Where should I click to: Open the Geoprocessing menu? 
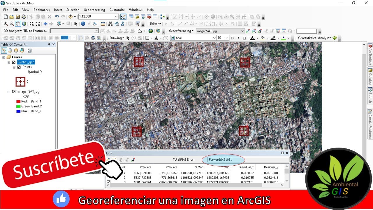(x=94, y=10)
